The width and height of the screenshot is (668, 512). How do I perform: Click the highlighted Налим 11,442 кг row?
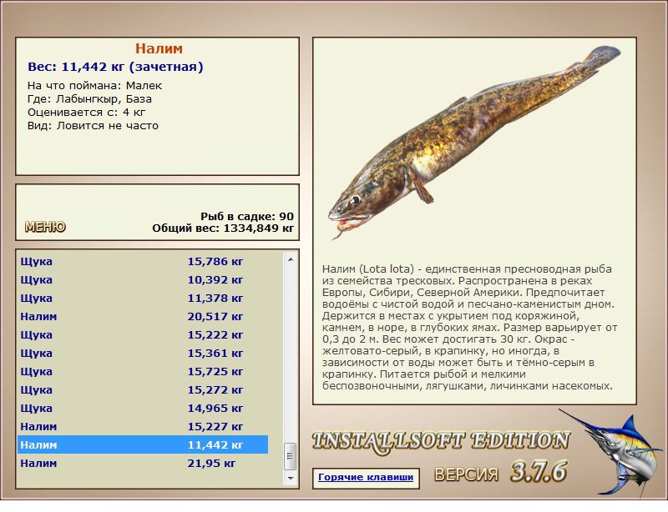(x=142, y=444)
